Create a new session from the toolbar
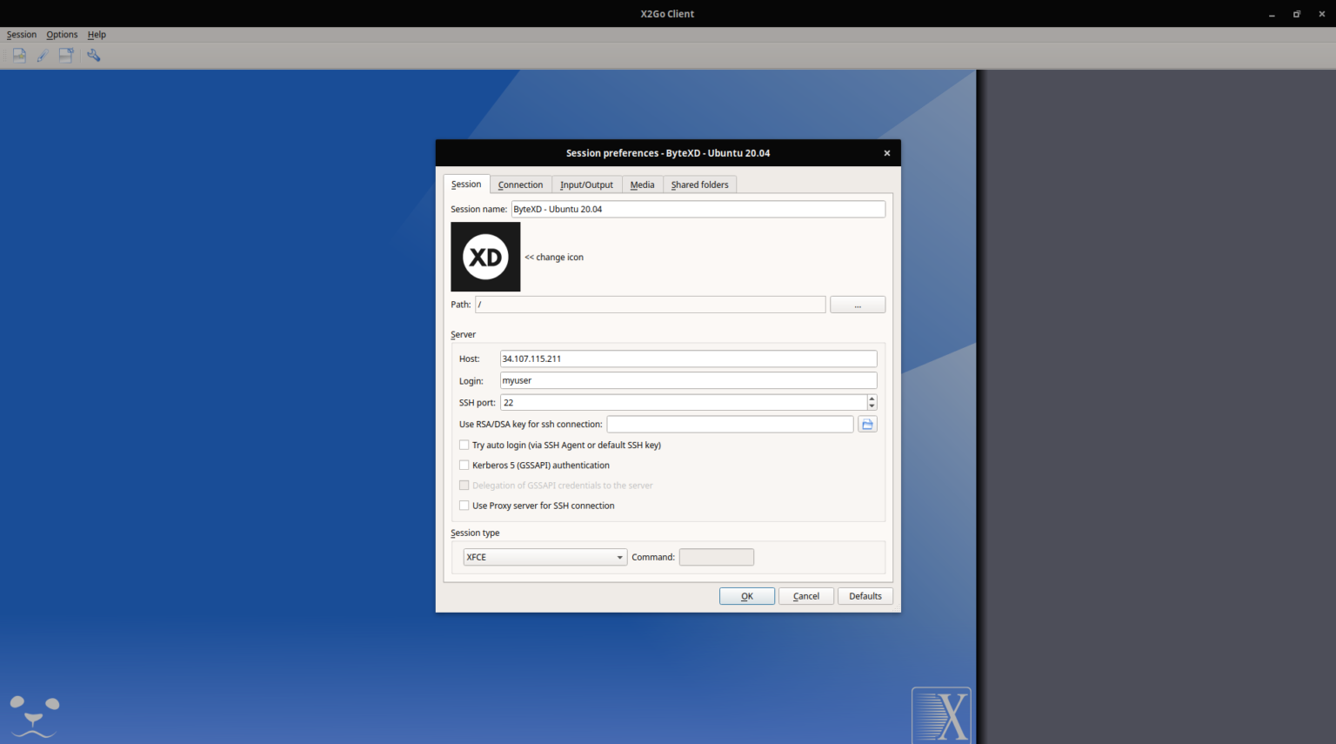The width and height of the screenshot is (1336, 744). pos(18,55)
